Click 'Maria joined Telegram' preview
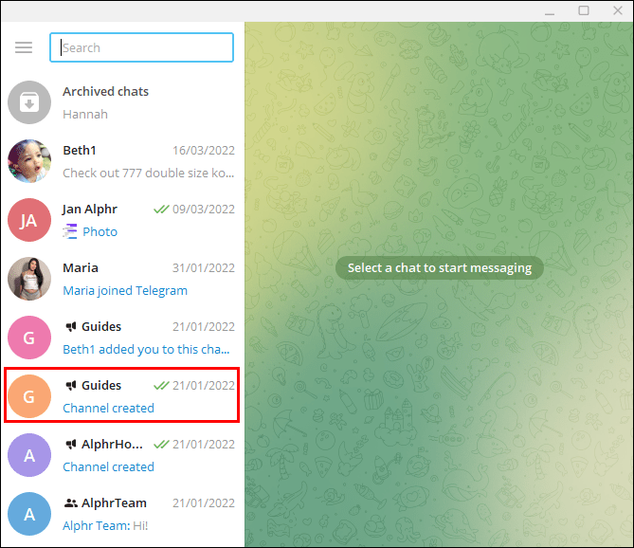 pyautogui.click(x=125, y=290)
